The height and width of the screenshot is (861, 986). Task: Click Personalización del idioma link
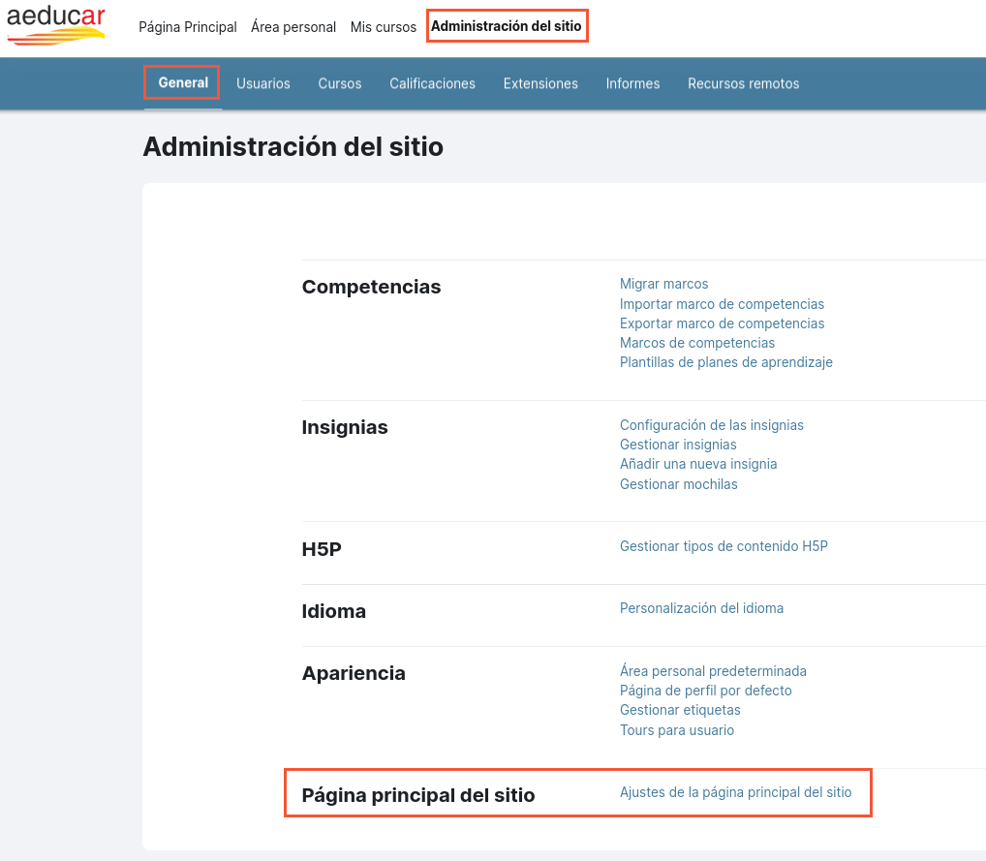(x=701, y=608)
